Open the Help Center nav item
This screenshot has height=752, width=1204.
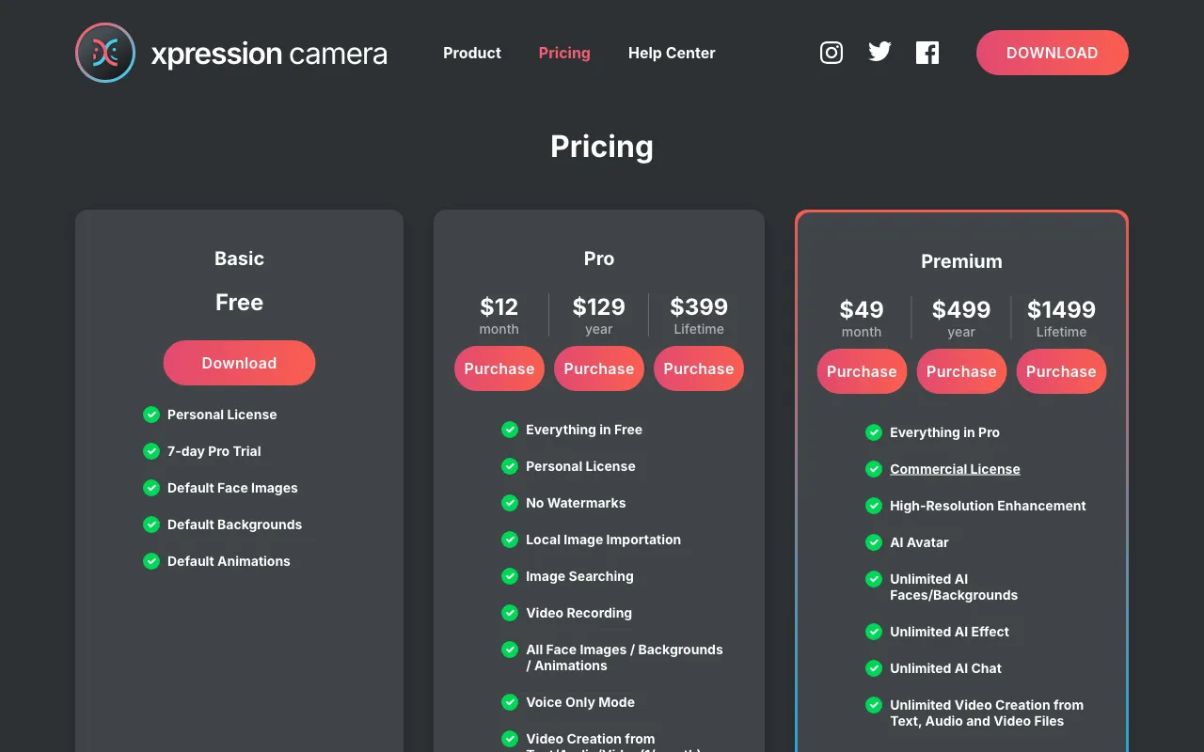[672, 53]
